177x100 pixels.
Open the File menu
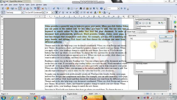point(2,5)
